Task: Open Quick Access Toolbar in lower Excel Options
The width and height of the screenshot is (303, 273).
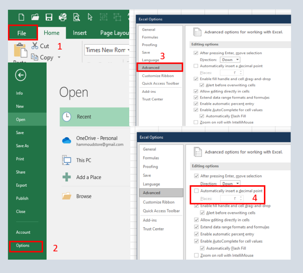Action: pos(161,211)
